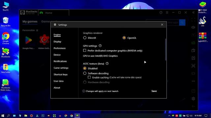
Task: Open the Game settings tab
Action: (x=61, y=68)
